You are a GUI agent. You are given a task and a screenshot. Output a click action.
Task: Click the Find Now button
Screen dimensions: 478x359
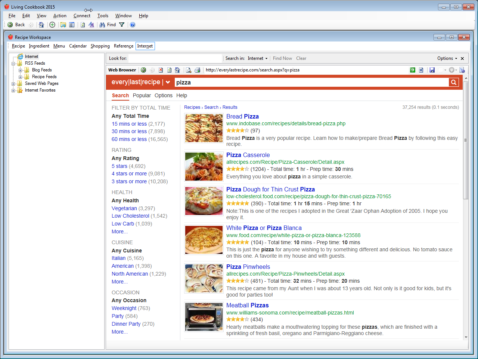pos(282,58)
